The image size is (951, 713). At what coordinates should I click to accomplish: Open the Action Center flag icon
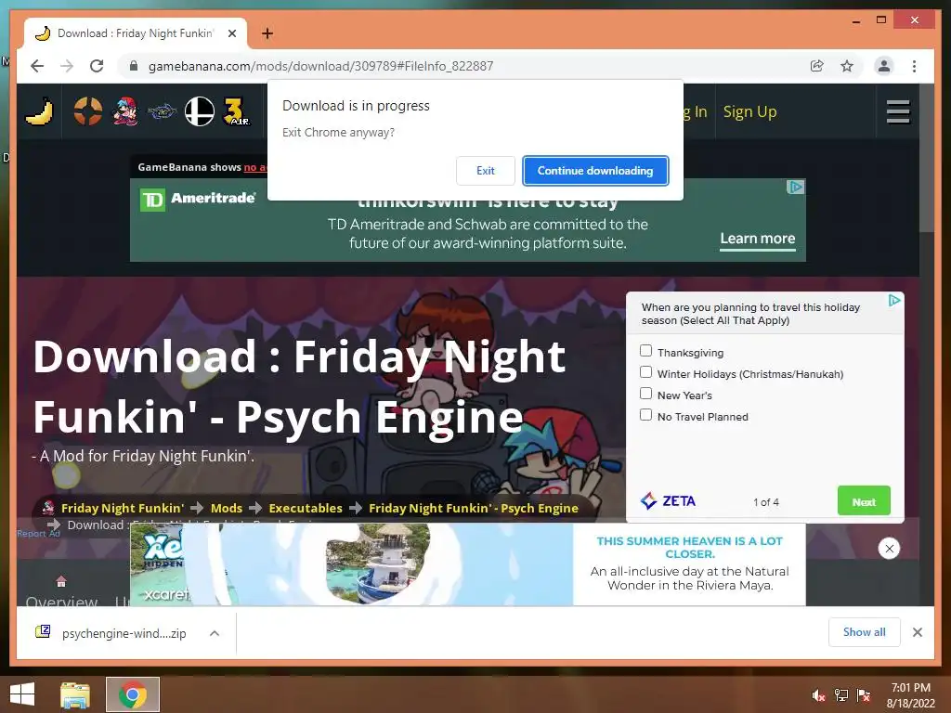point(864,695)
